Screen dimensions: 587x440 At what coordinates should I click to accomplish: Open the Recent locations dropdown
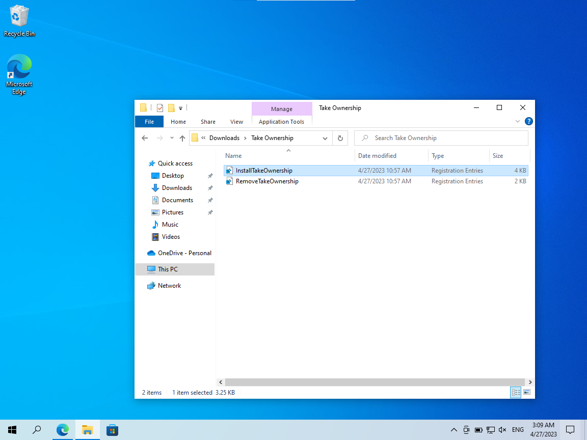pyautogui.click(x=172, y=138)
